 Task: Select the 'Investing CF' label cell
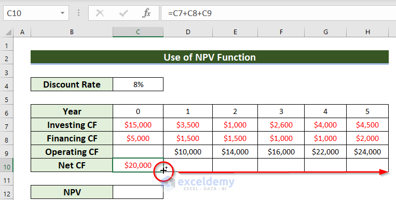click(72, 125)
